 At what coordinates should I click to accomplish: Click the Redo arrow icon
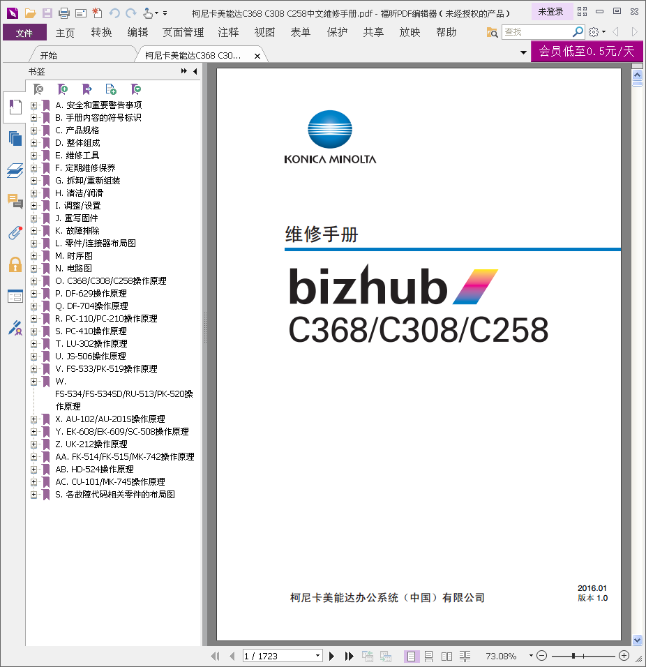pos(131,13)
